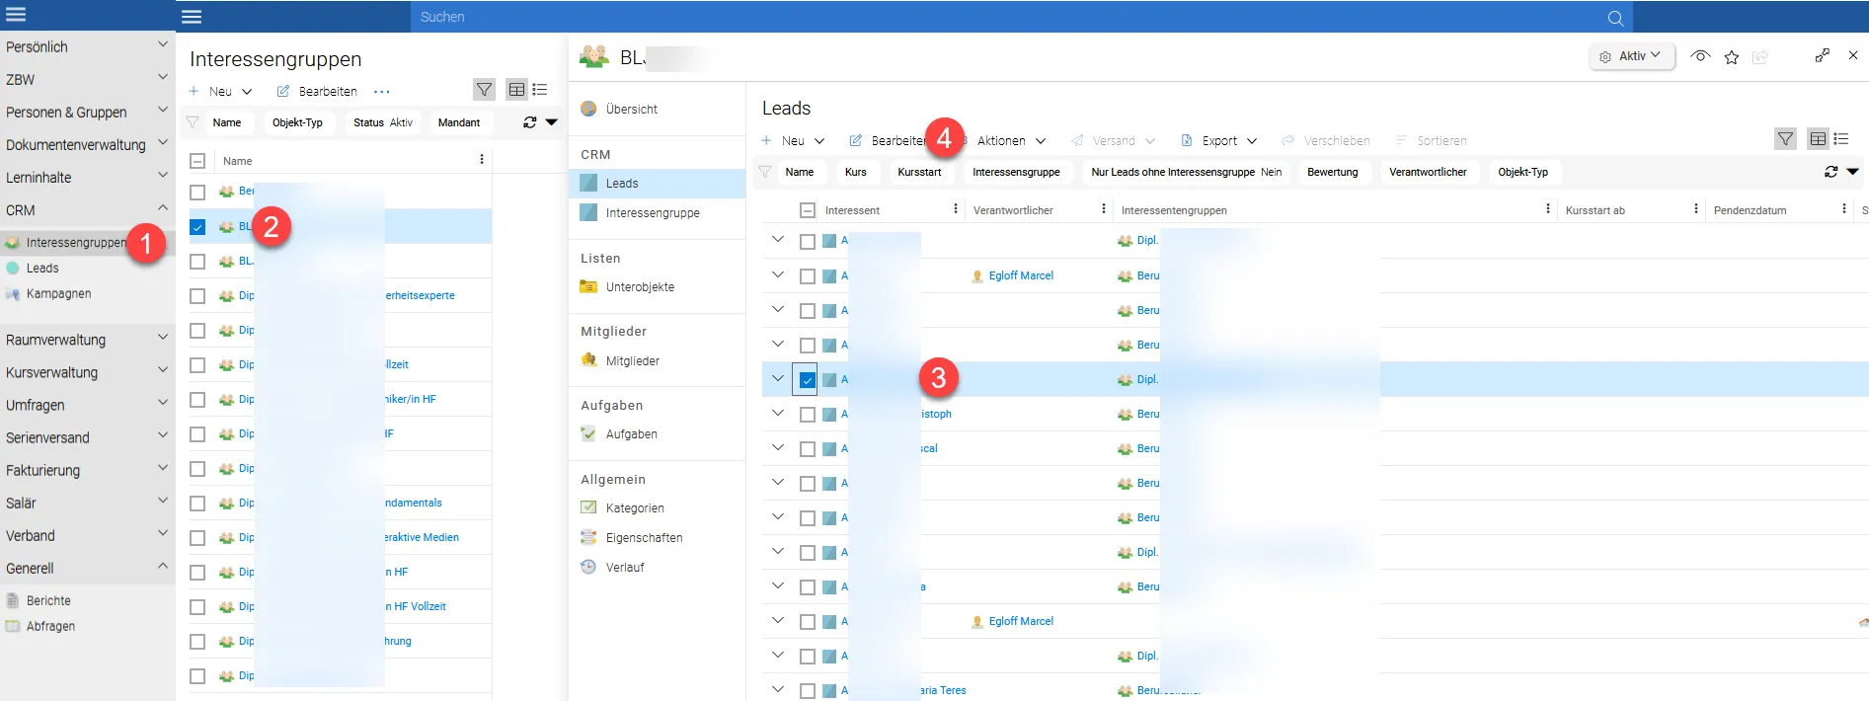This screenshot has width=1869, height=701.
Task: Collapse the CRM navigation section
Action: (x=88, y=210)
